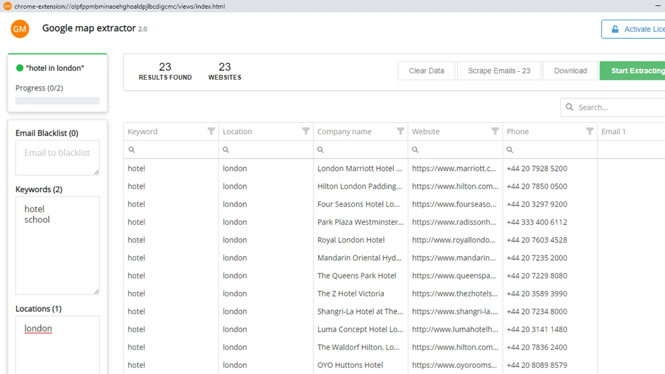665x374 pixels.
Task: Click the Company name column search filter field
Action: (361, 150)
